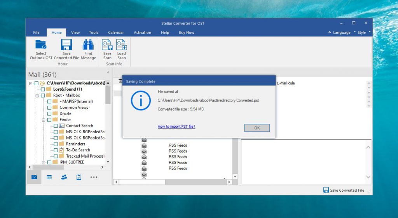
Task: Click the Load Scan icon
Action: [121, 45]
